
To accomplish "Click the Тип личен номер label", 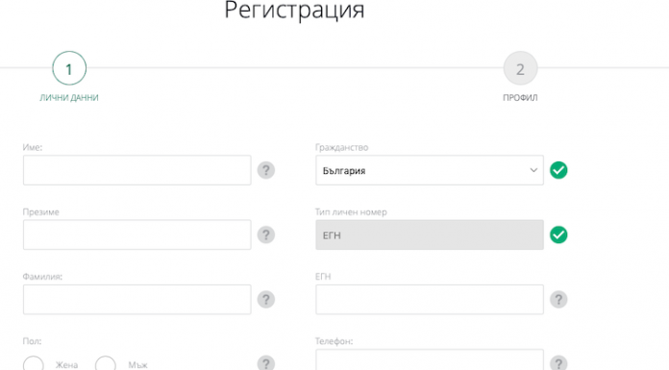I will [x=351, y=212].
